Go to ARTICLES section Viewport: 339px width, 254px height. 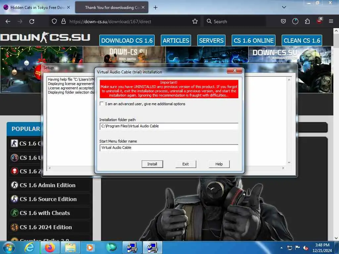tap(176, 40)
